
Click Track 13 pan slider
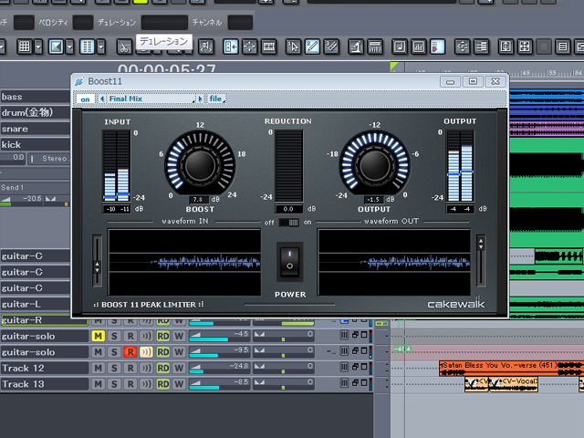(284, 384)
